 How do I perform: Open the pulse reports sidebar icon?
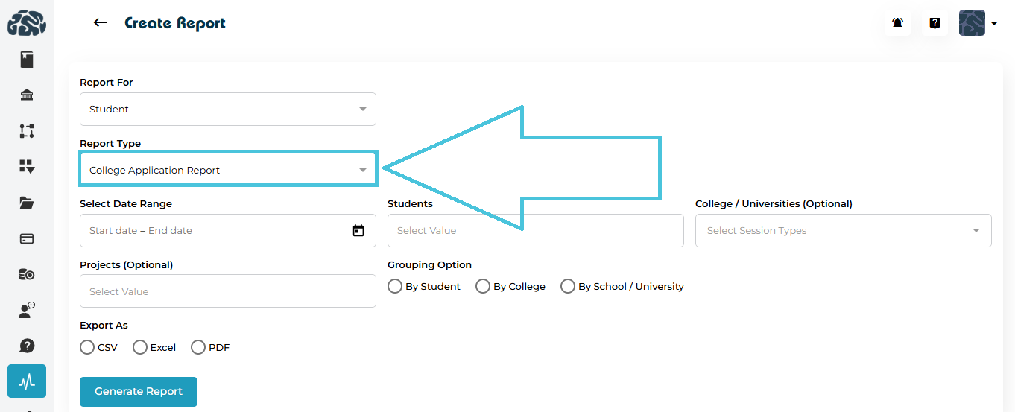tap(27, 381)
